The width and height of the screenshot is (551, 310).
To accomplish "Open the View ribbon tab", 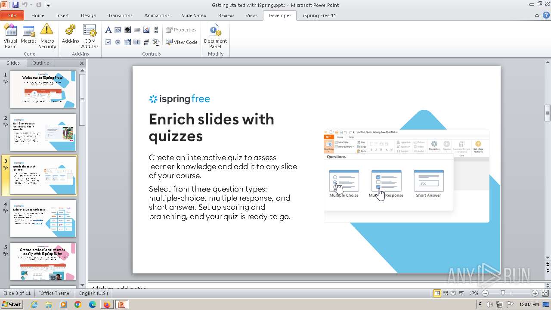I will point(251,15).
